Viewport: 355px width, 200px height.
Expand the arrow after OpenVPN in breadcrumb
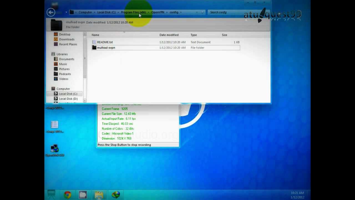point(167,12)
